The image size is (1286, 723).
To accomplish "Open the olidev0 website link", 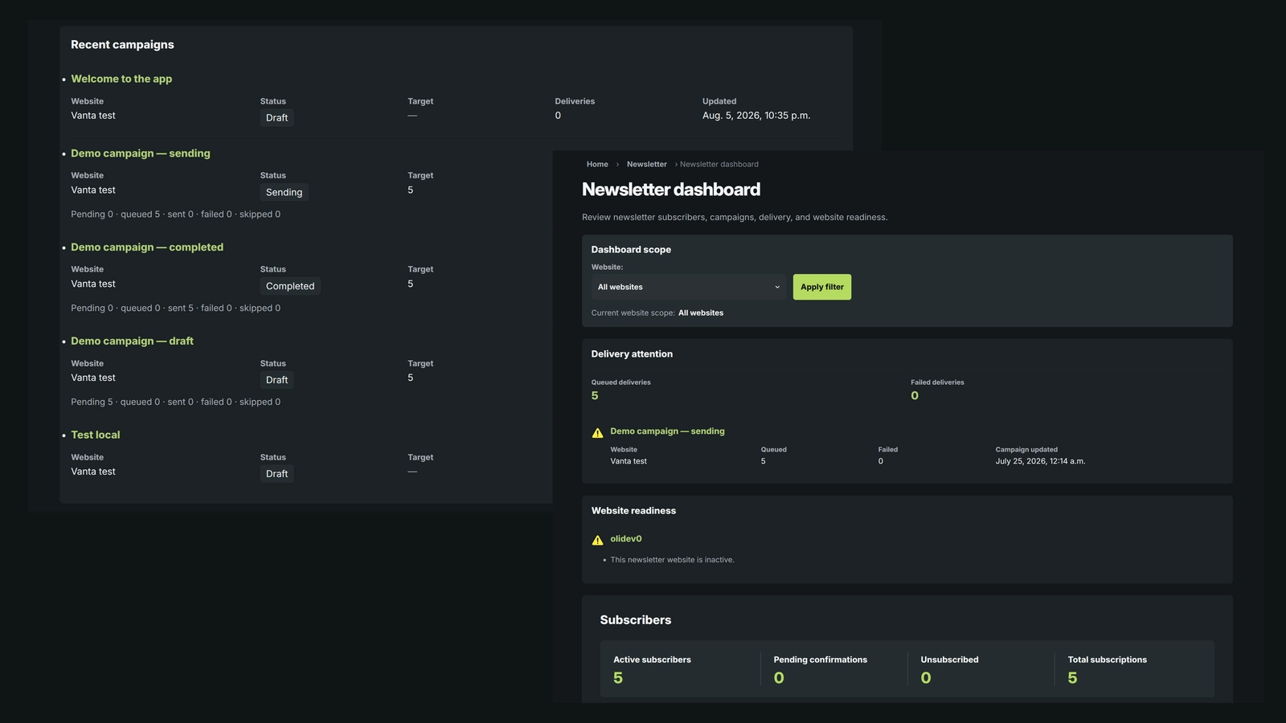I will (x=626, y=539).
